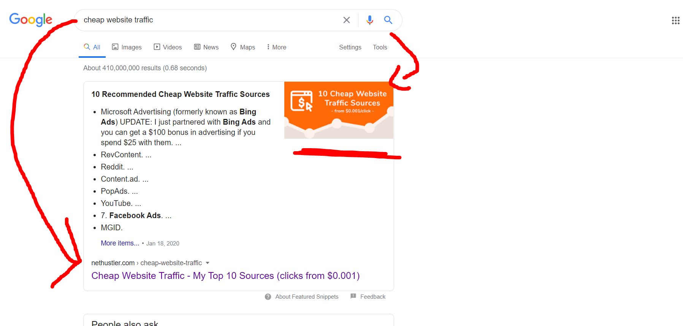
Task: Open the More search categories menu
Action: 276,47
